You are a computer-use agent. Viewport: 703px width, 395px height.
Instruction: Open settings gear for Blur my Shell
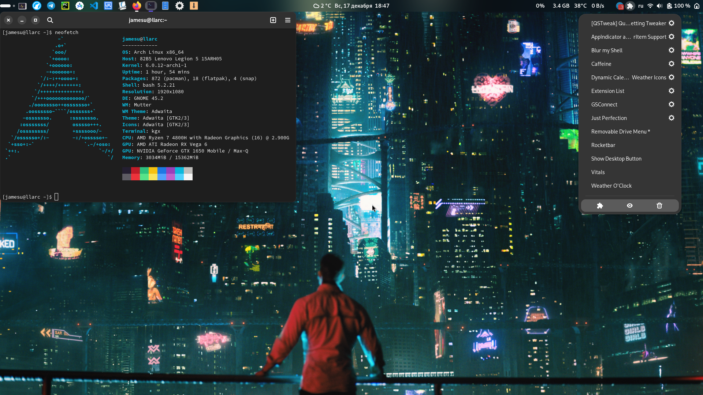[672, 50]
